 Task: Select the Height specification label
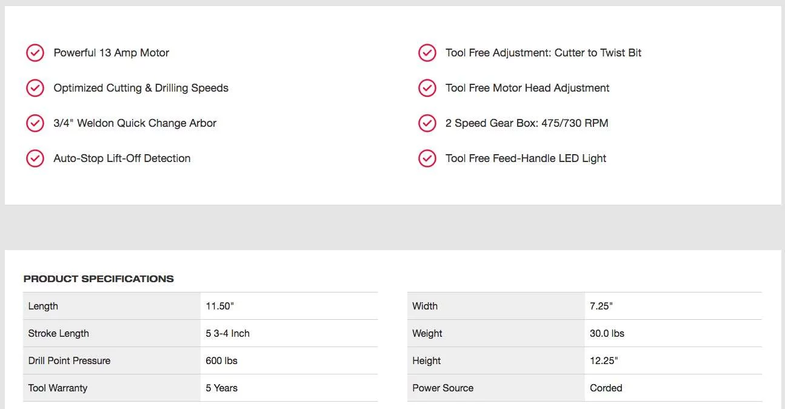point(427,361)
